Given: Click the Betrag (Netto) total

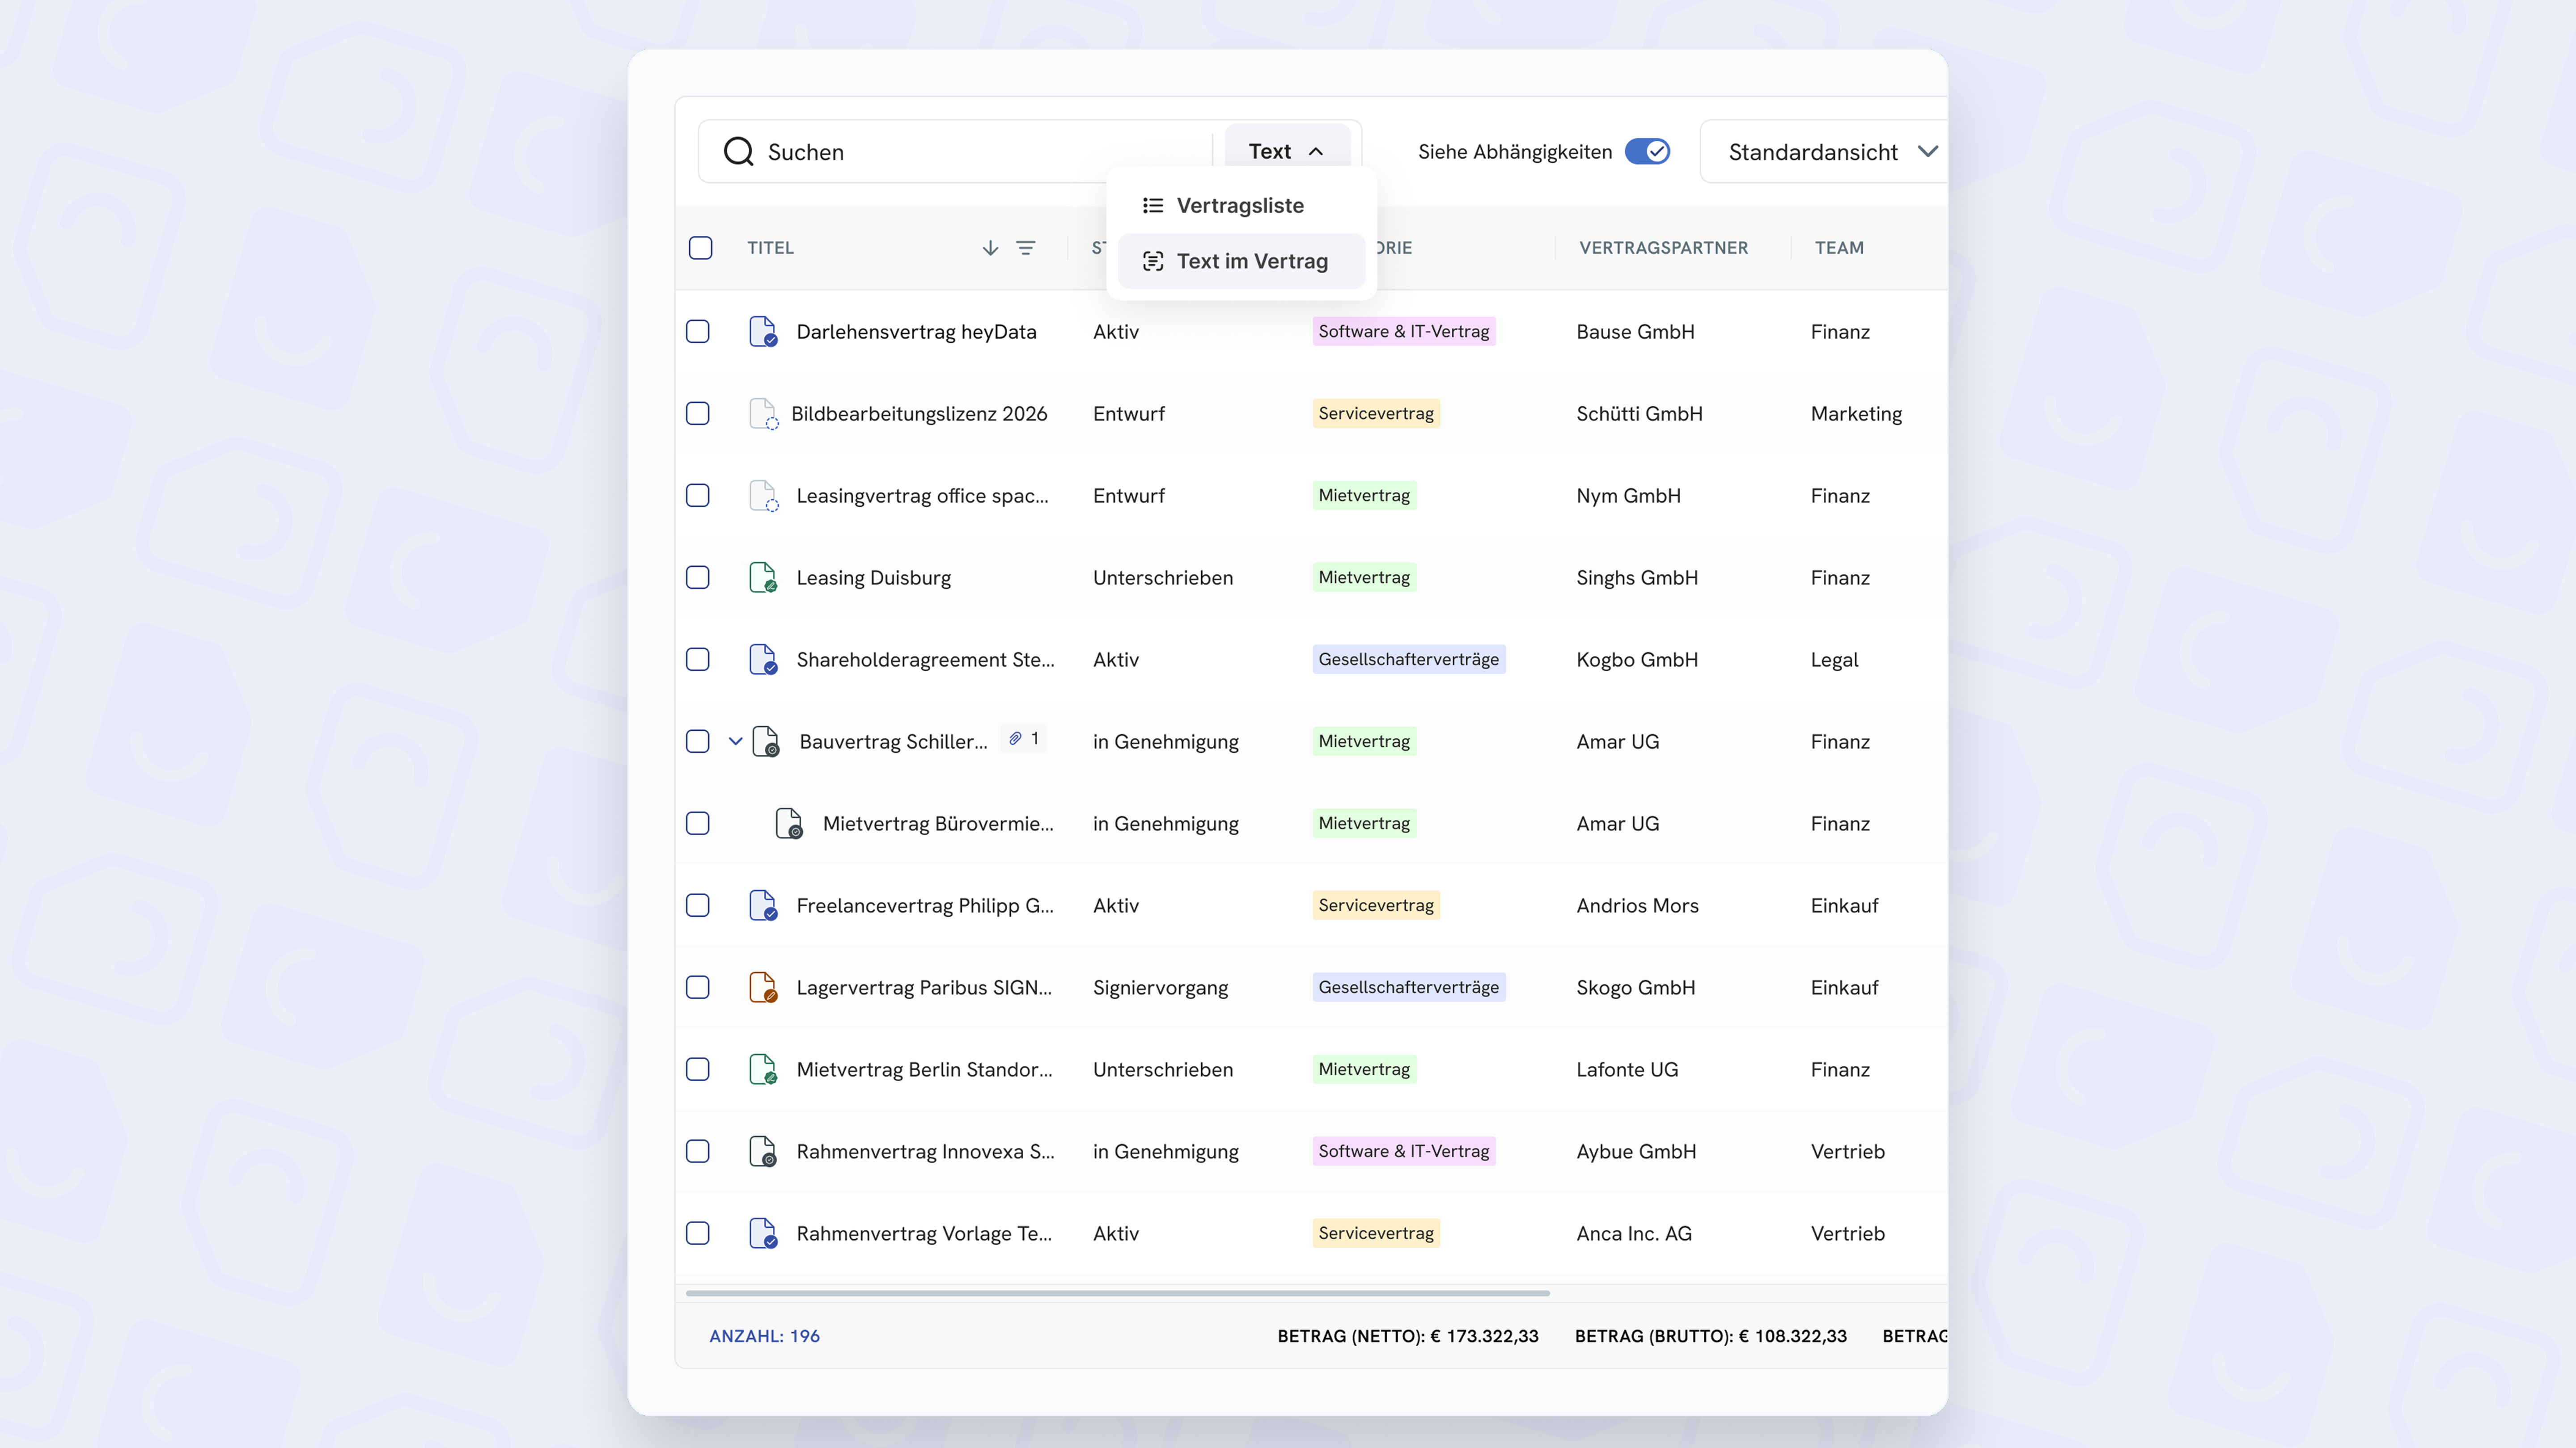Looking at the screenshot, I should pyautogui.click(x=1407, y=1336).
